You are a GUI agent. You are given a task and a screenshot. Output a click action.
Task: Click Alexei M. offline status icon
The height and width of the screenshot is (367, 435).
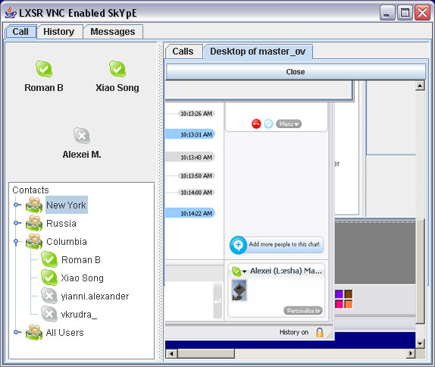(82, 136)
